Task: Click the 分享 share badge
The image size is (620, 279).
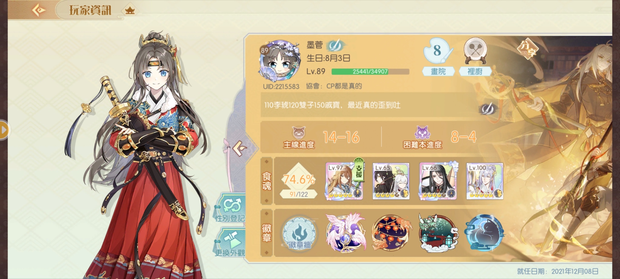Action: pos(528,49)
